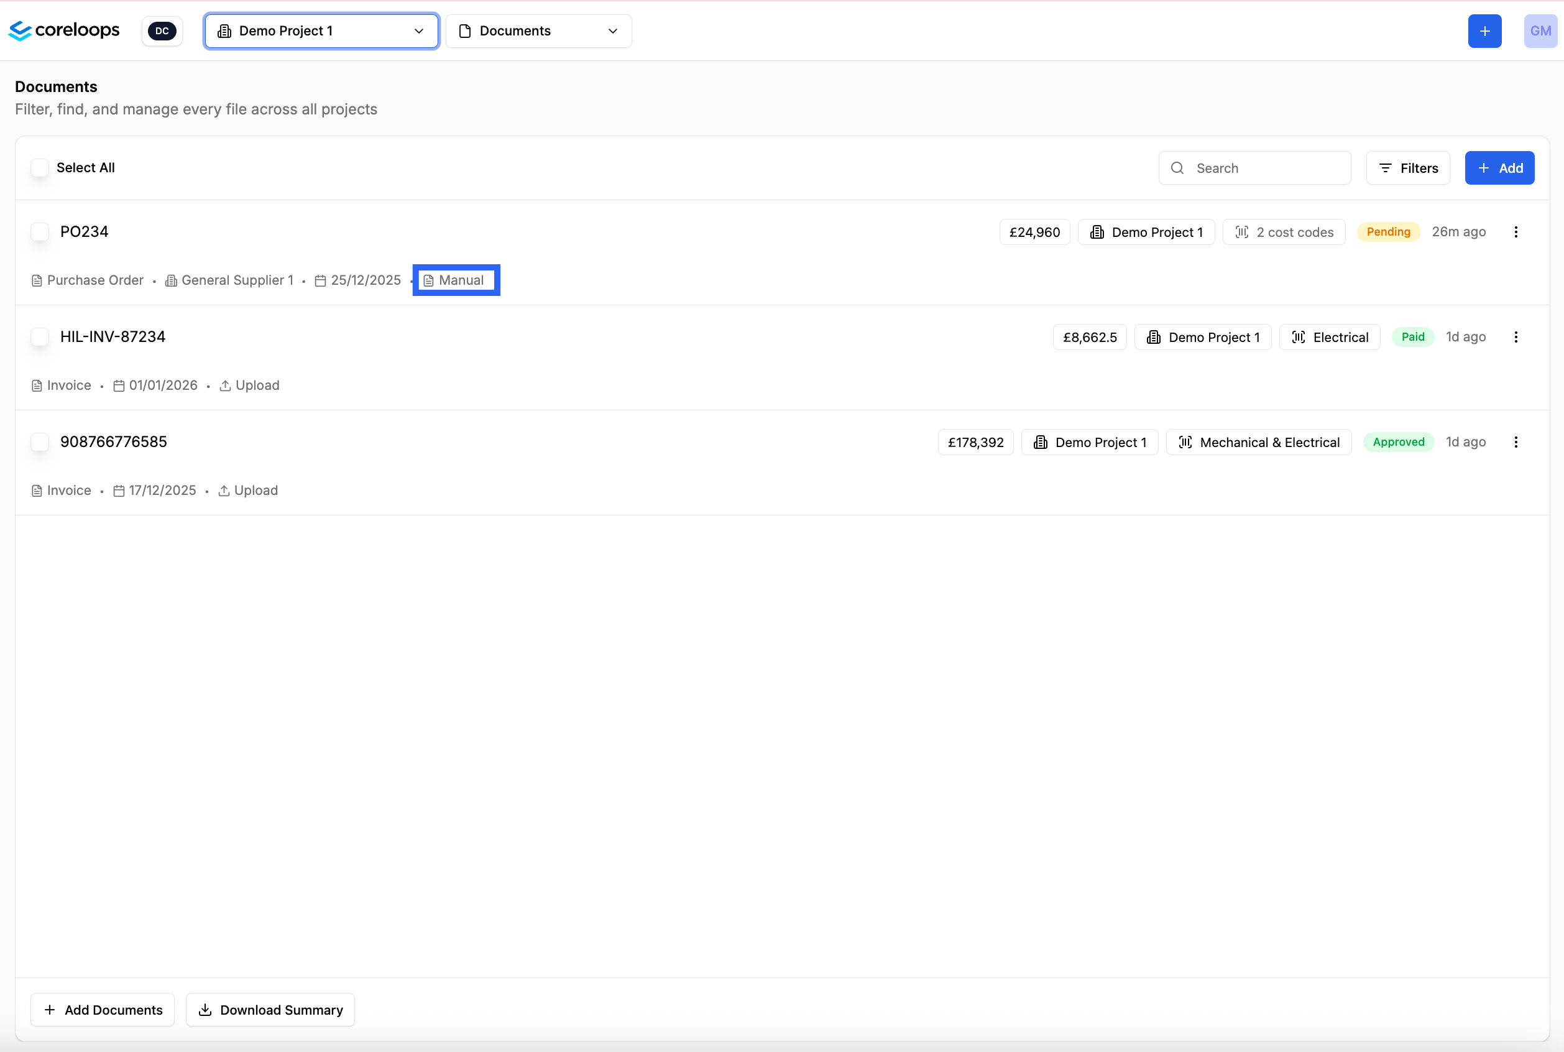Screen dimensions: 1564x1052
Task: Check the PO234 row checkbox
Action: [x=40, y=232]
